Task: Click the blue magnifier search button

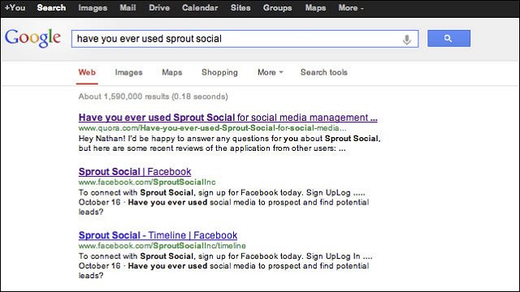Action: (x=448, y=38)
